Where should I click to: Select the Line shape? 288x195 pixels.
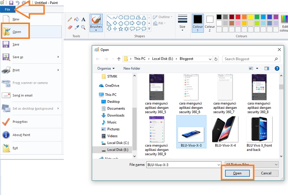(x=109, y=18)
